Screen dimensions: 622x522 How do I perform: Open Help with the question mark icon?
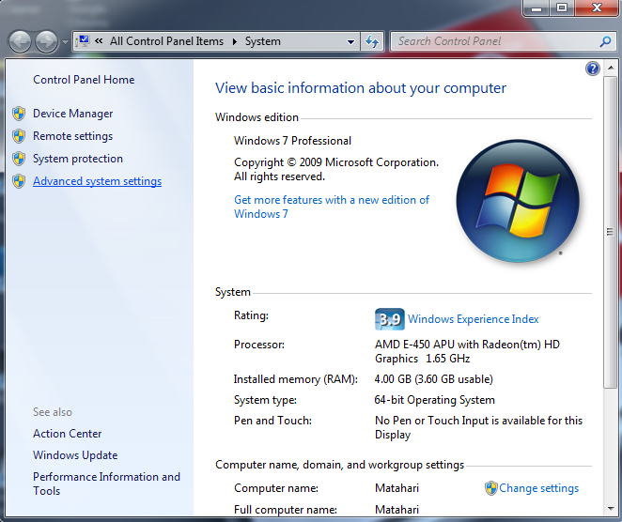tap(592, 69)
